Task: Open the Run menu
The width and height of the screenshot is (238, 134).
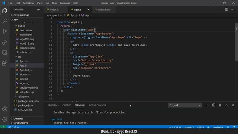Action: coord(54,3)
